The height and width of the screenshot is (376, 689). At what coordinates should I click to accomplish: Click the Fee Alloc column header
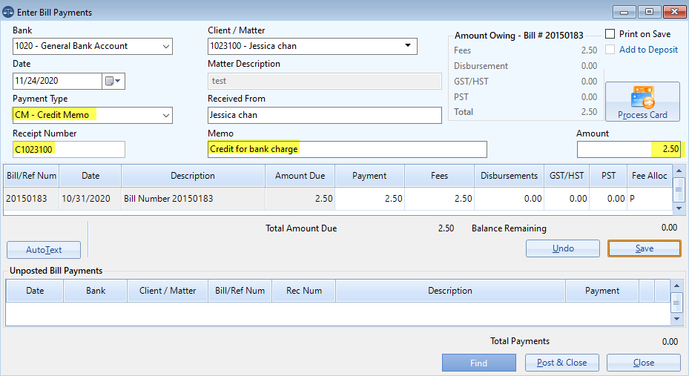pyautogui.click(x=650, y=176)
